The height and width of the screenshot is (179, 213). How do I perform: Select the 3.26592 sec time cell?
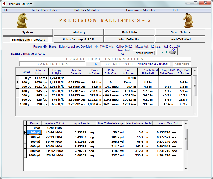[76, 104]
